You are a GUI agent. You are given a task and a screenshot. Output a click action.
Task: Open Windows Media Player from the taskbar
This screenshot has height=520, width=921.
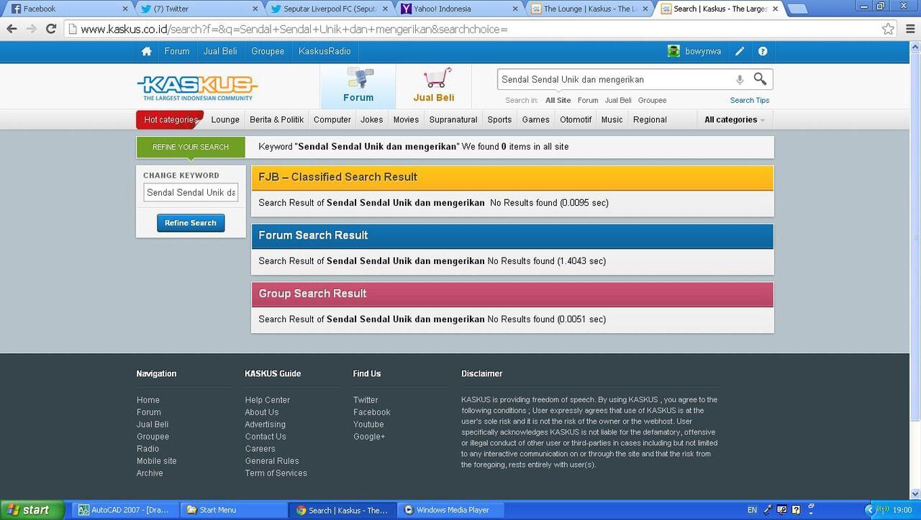(x=450, y=510)
